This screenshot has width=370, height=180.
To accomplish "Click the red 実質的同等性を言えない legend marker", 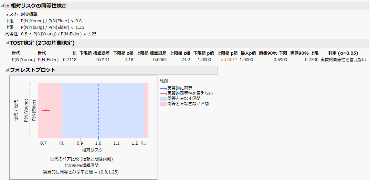I will [163, 93].
